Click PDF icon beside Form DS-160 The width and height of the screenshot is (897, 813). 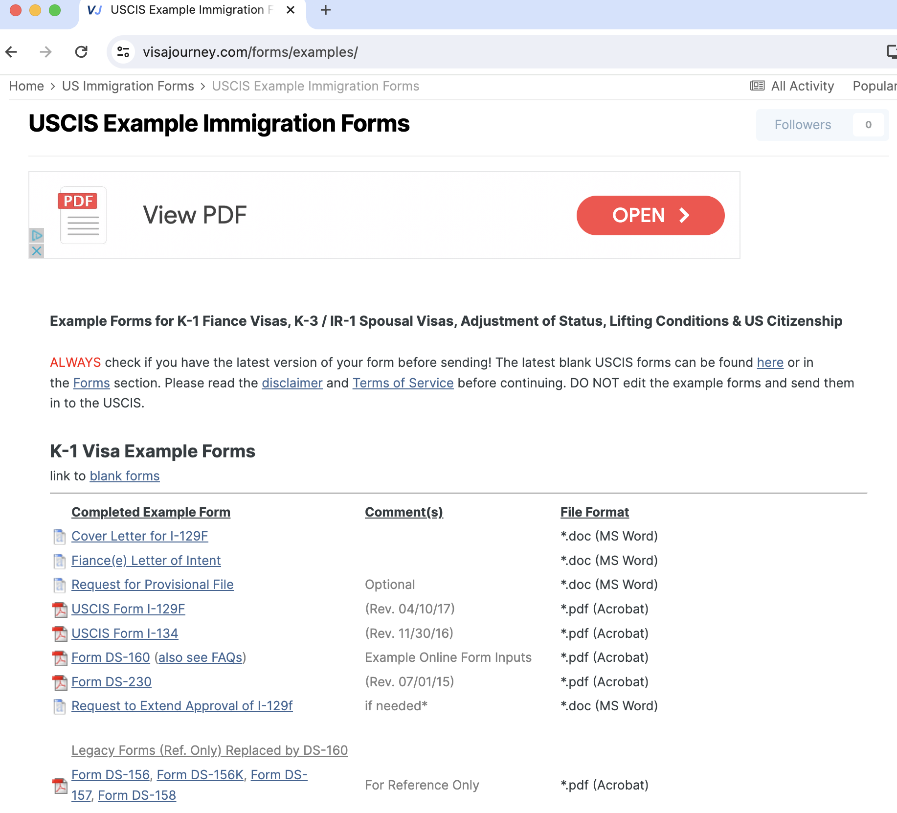[60, 658]
